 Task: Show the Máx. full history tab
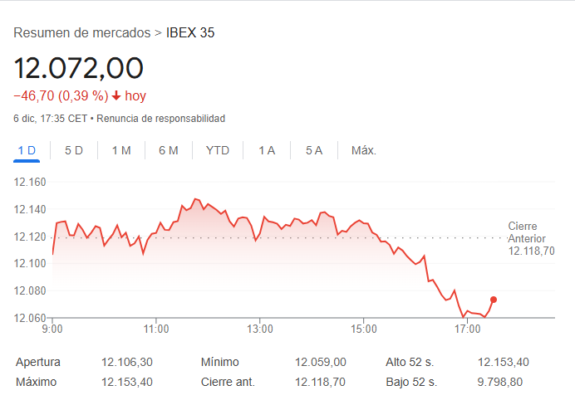click(x=364, y=150)
